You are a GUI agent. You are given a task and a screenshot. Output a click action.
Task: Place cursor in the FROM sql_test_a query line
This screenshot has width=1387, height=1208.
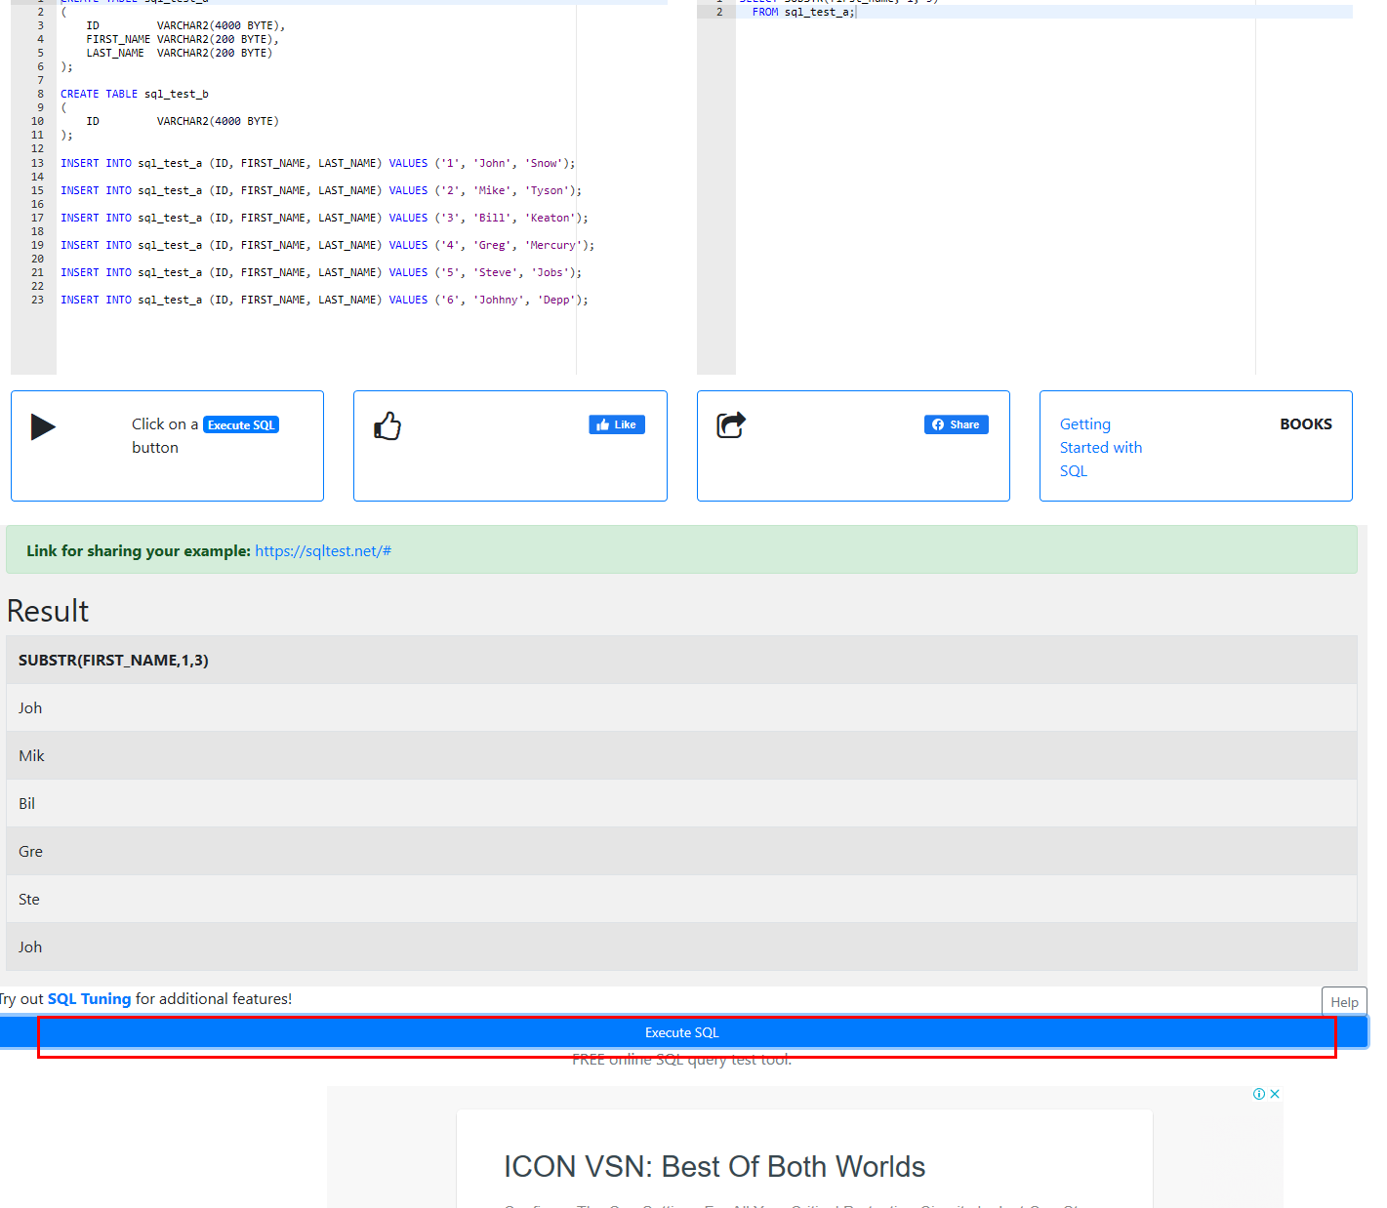[x=803, y=12]
